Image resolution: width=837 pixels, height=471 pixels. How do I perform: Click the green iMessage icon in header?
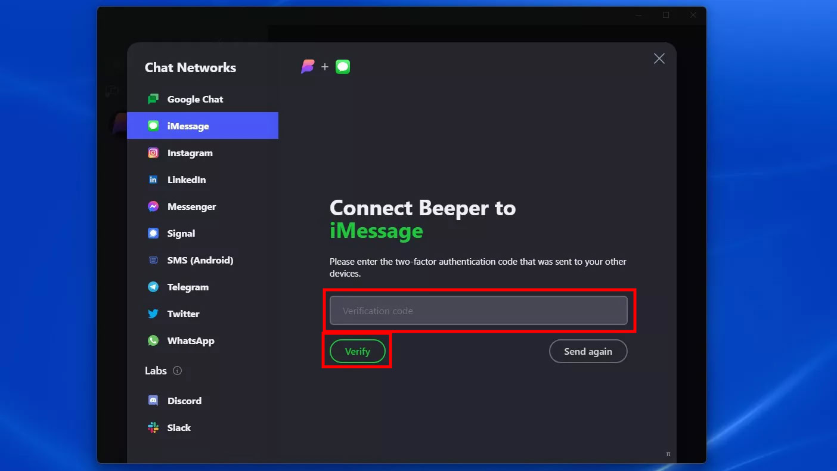pos(343,67)
